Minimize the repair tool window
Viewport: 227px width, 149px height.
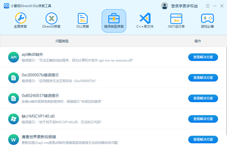coord(215,6)
